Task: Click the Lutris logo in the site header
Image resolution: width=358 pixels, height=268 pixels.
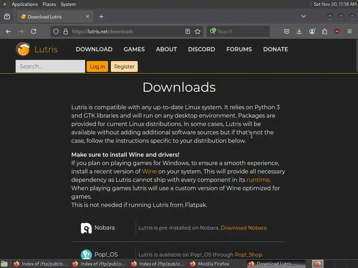Action: tap(23, 49)
